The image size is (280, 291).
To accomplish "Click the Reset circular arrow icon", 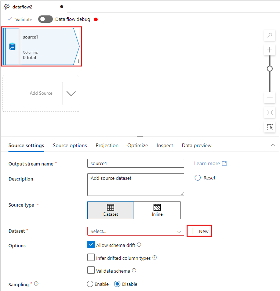I will pos(197,178).
